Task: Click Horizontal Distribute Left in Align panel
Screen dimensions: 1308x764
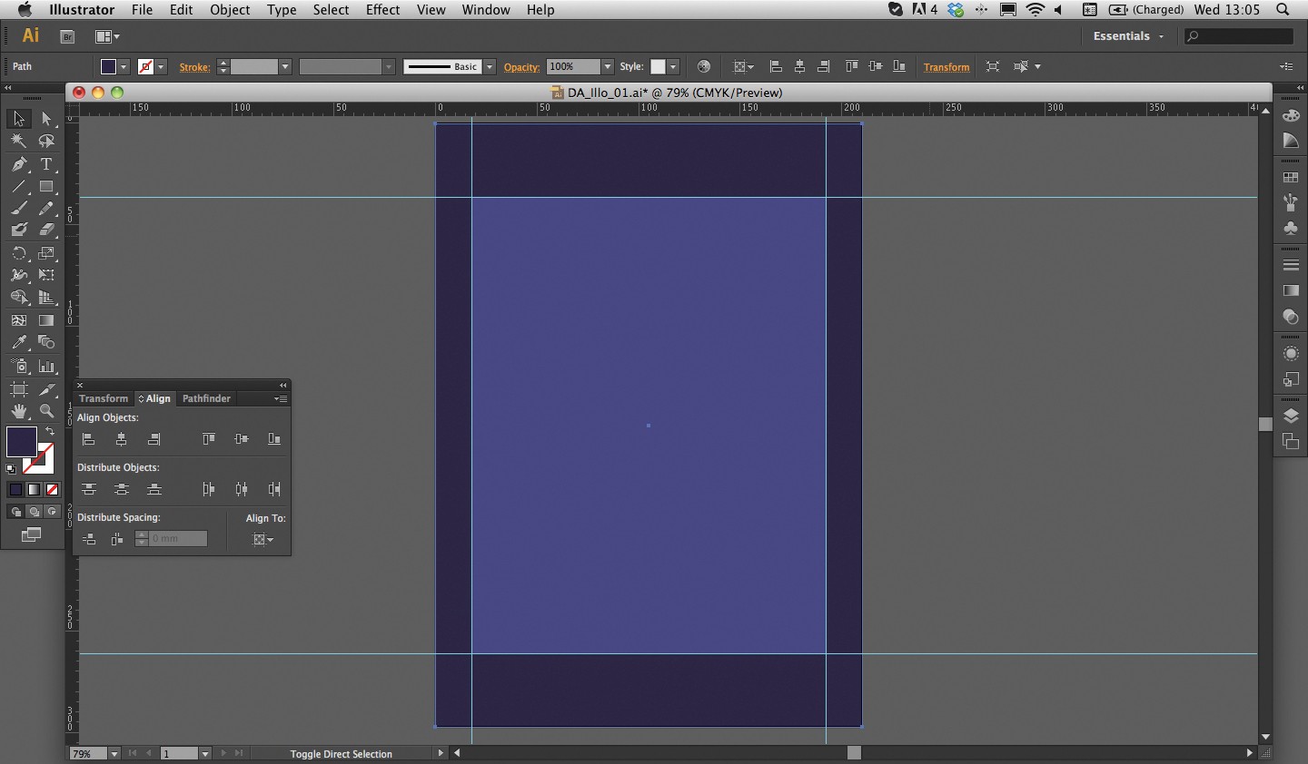Action: tap(208, 489)
